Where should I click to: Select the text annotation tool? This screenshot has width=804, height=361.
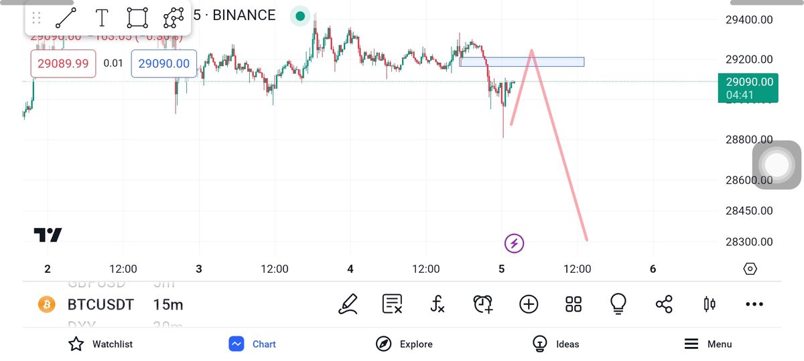point(102,17)
